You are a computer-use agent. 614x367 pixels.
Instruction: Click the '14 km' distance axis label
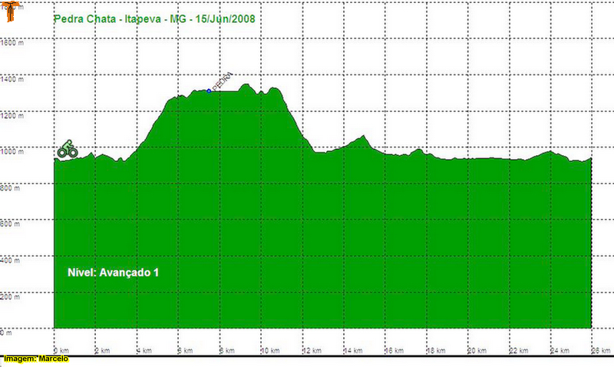coord(353,351)
